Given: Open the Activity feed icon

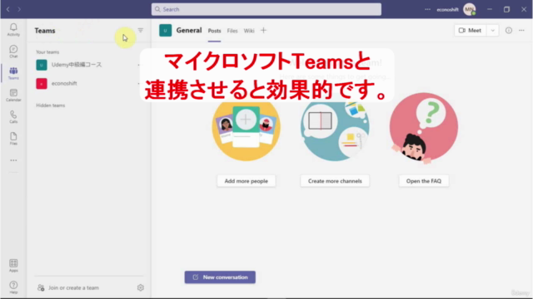Looking at the screenshot, I should pyautogui.click(x=13, y=30).
